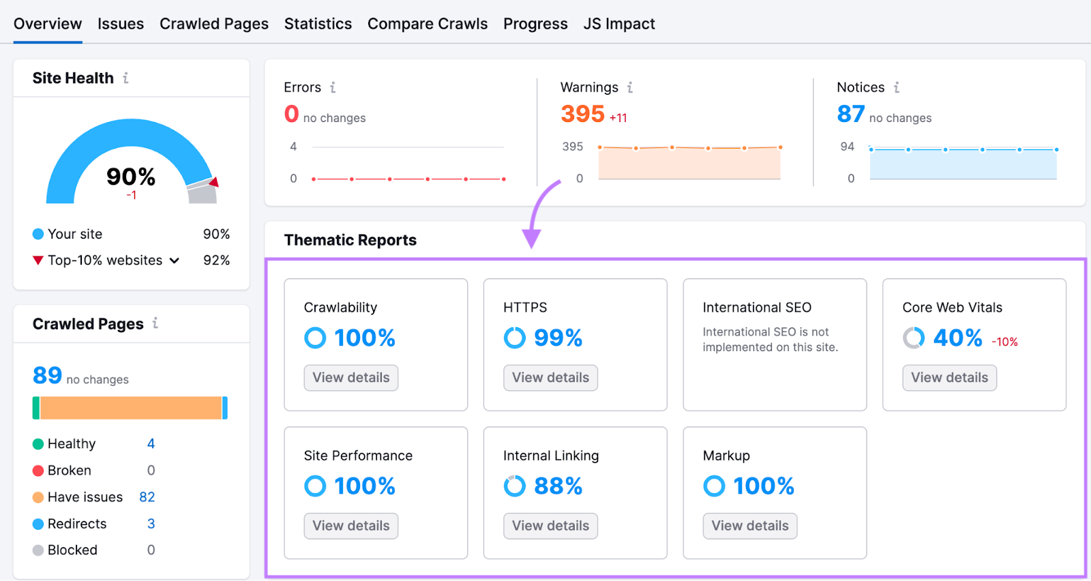Click the orange segment of crawled pages bar

pyautogui.click(x=131, y=408)
